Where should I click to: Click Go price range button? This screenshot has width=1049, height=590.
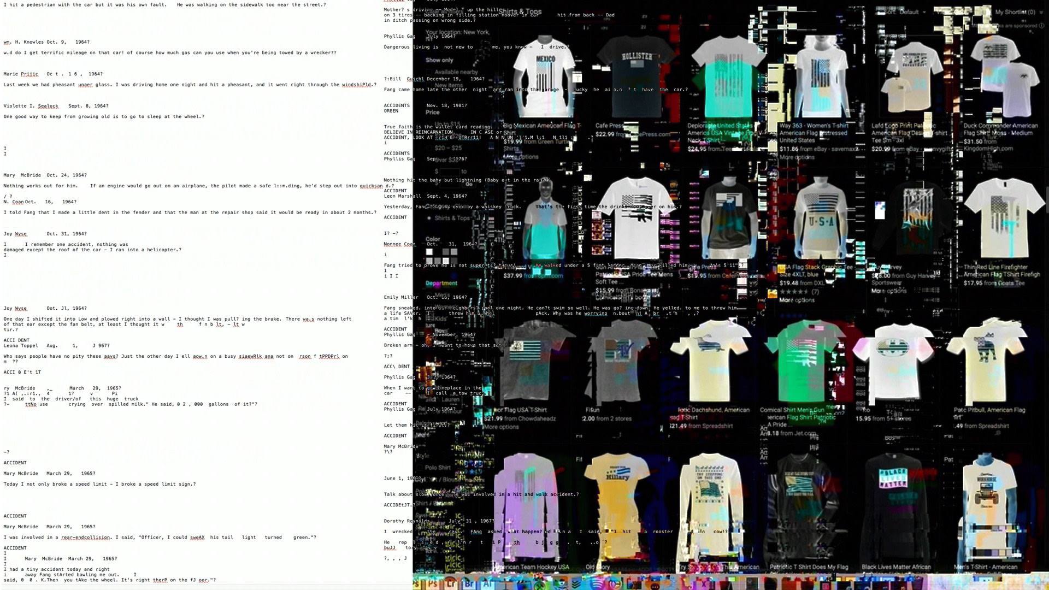click(x=468, y=184)
